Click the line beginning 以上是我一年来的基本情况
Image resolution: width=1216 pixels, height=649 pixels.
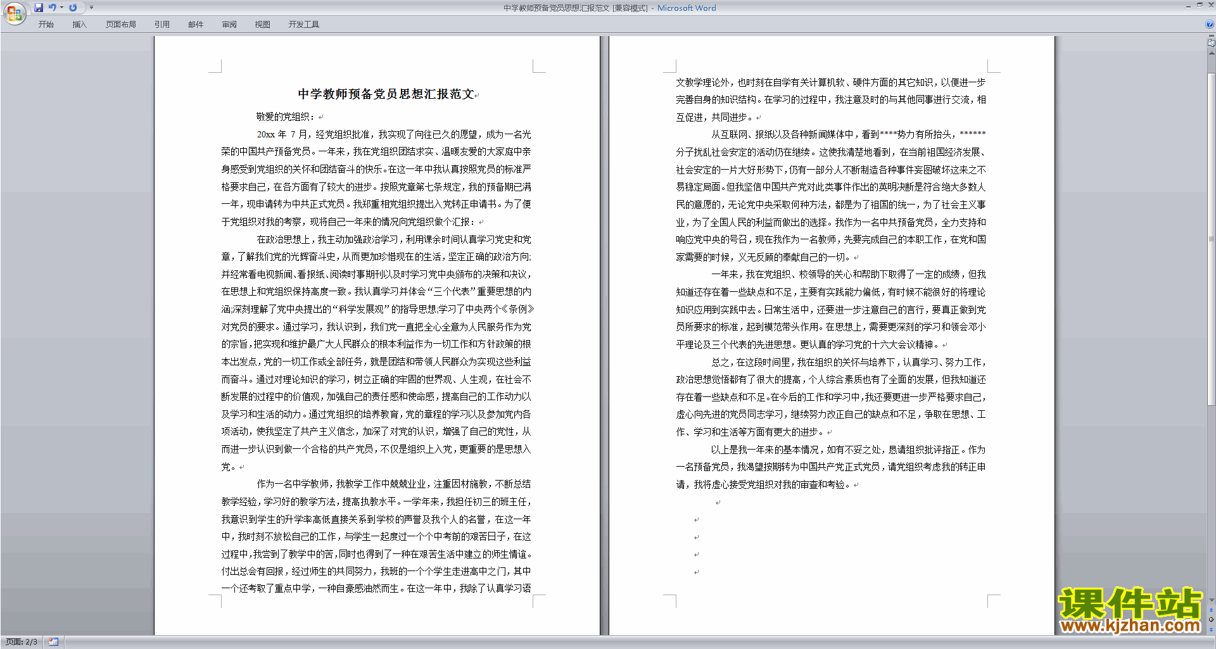tap(848, 450)
